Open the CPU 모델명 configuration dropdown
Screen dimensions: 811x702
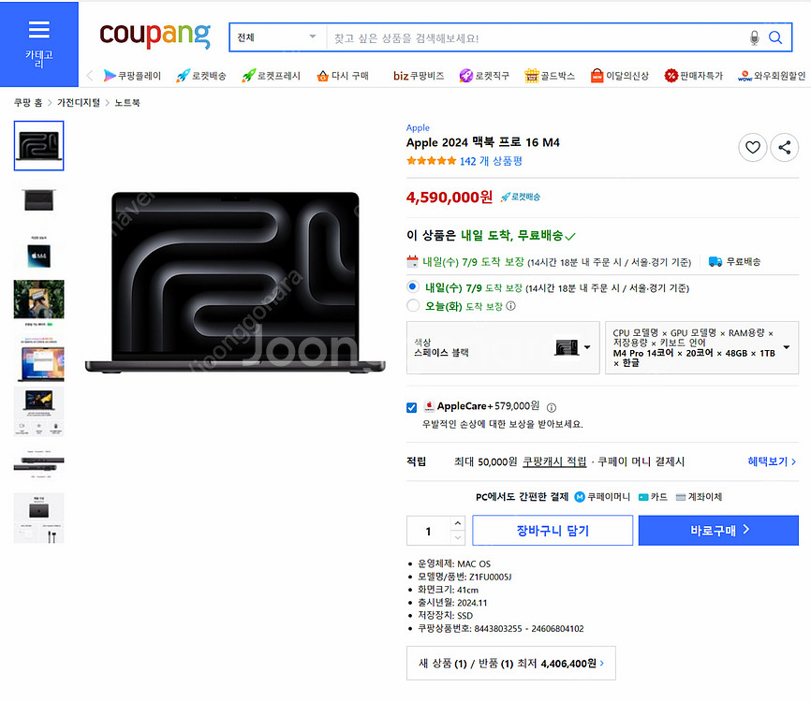(x=785, y=347)
